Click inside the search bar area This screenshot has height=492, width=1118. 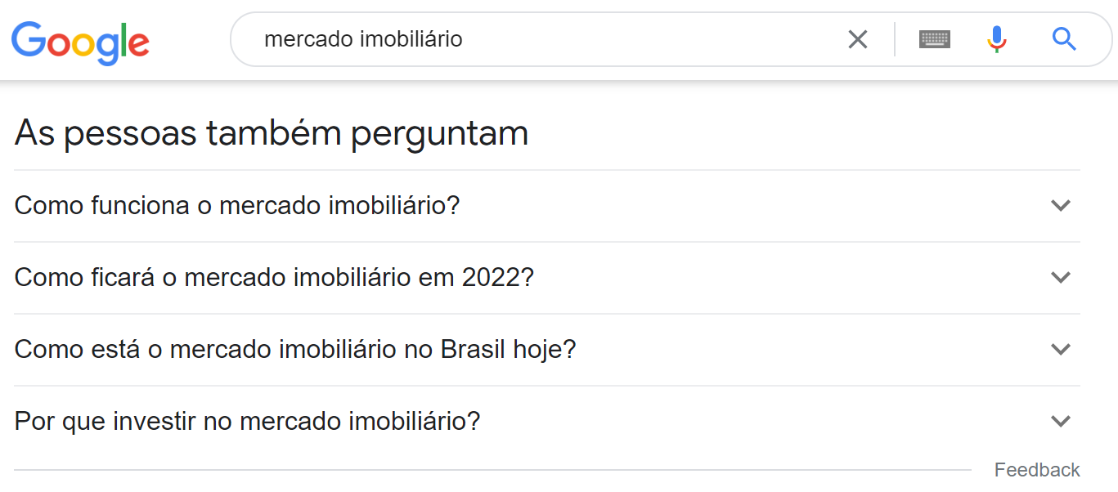[572, 38]
